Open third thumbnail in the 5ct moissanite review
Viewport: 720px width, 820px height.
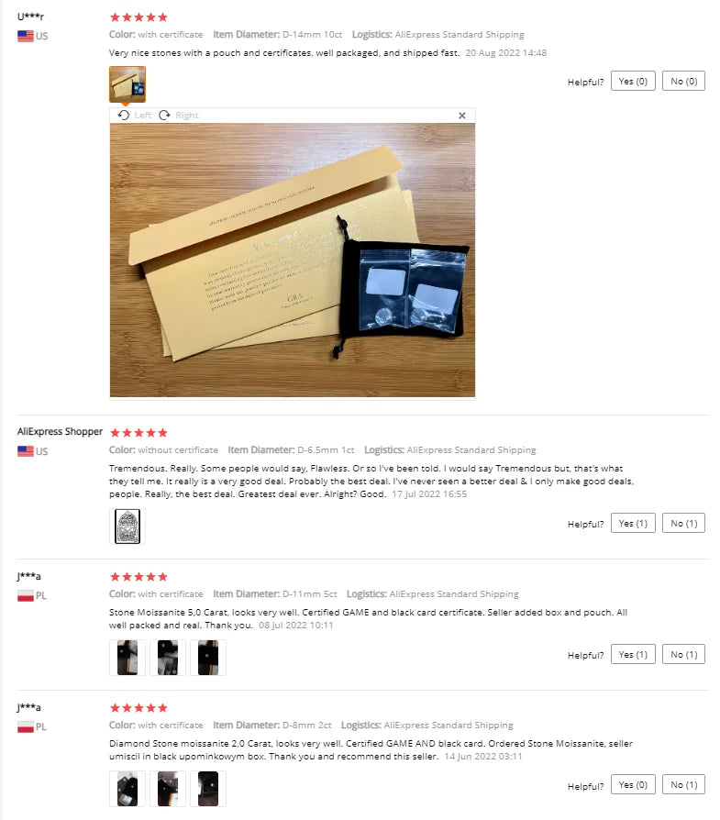208,658
